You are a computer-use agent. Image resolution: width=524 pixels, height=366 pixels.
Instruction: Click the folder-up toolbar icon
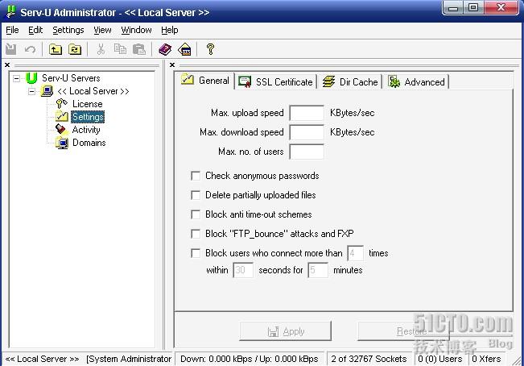(56, 49)
